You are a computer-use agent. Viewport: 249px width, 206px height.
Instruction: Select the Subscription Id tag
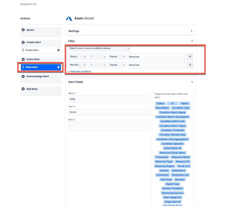172,148
